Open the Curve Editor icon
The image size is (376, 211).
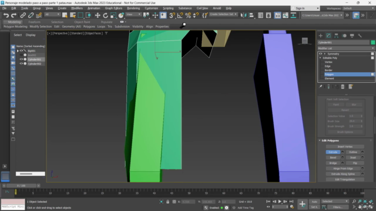pyautogui.click(x=286, y=15)
